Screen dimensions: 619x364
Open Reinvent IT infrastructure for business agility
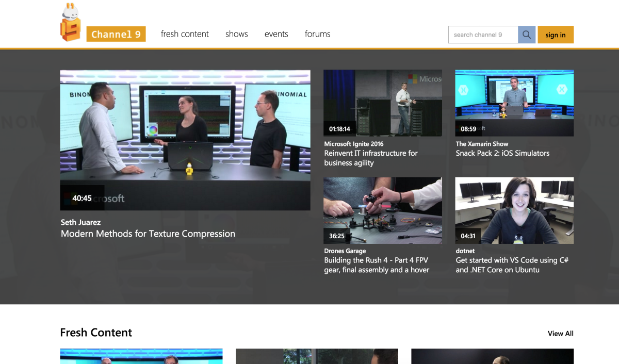(371, 158)
